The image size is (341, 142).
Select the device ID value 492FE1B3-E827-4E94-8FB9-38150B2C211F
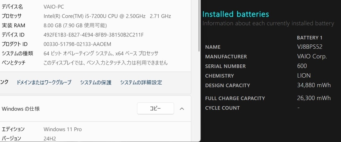93,35
